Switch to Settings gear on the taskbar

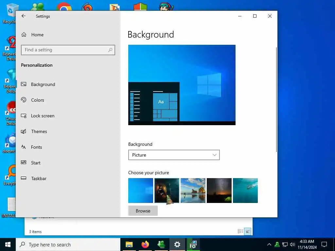[x=177, y=244]
